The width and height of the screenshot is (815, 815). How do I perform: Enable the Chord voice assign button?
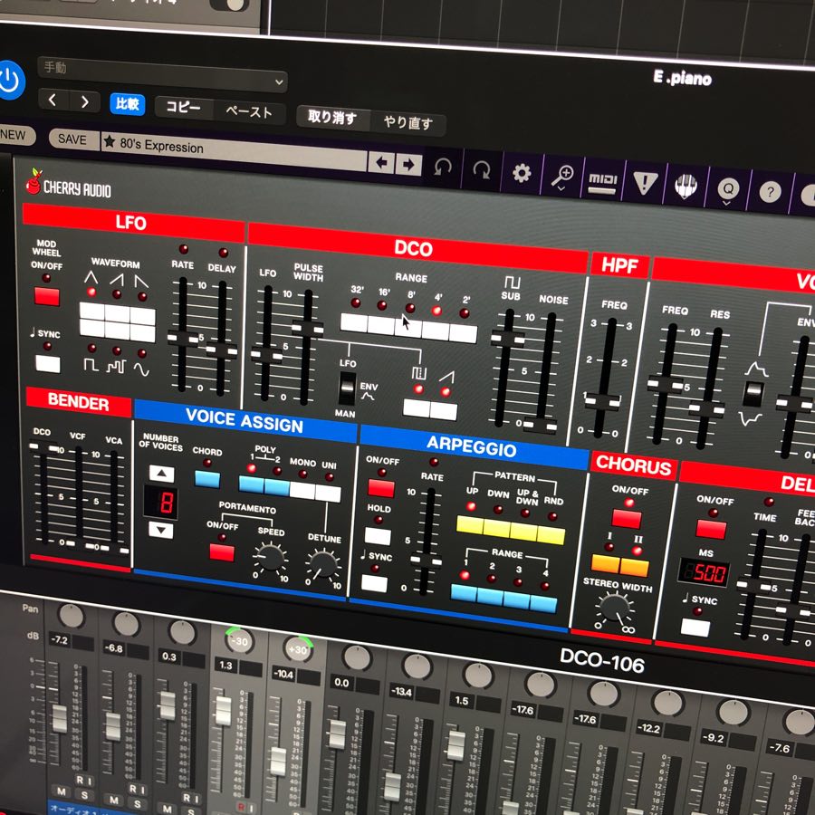[207, 479]
